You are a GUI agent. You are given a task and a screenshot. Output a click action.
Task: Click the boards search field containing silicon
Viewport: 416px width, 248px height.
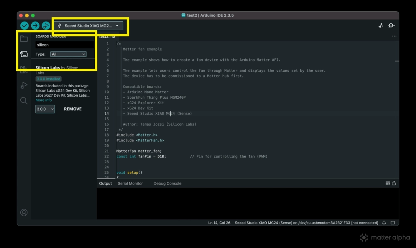(x=64, y=45)
